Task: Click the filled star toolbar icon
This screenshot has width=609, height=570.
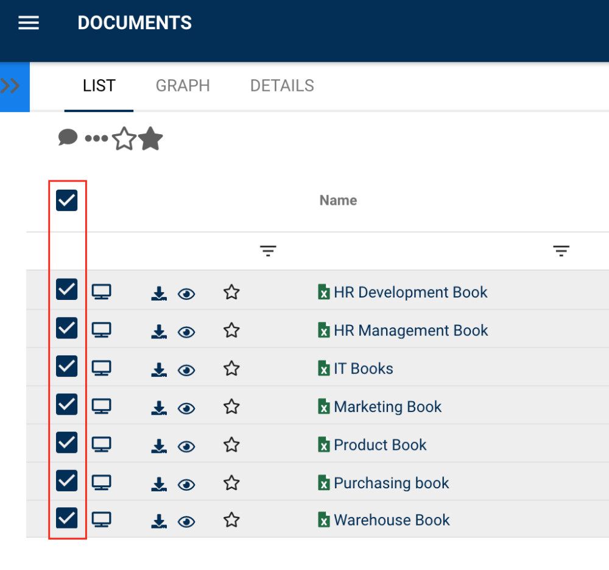Action: coord(150,139)
